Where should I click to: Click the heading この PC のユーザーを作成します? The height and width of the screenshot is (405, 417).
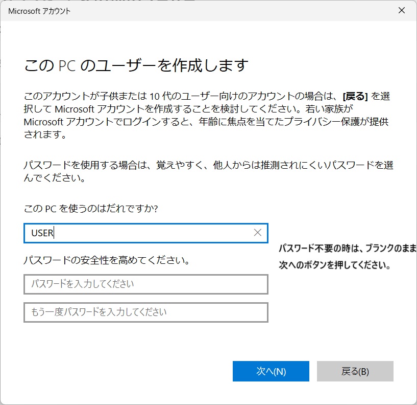(136, 65)
